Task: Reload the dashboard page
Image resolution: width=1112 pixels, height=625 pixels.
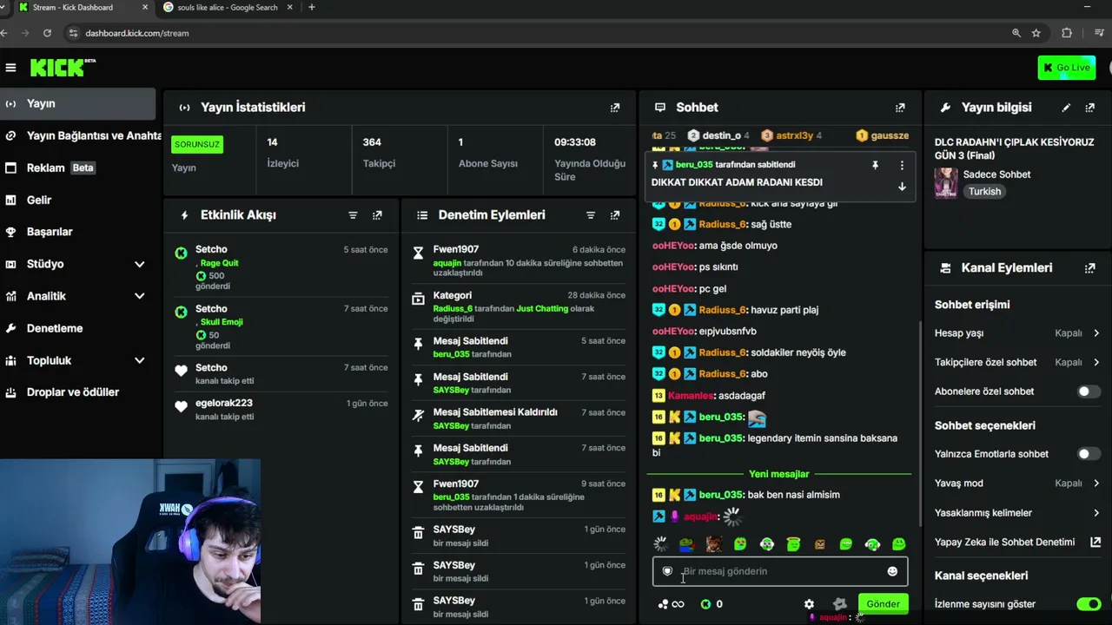Action: (x=47, y=33)
